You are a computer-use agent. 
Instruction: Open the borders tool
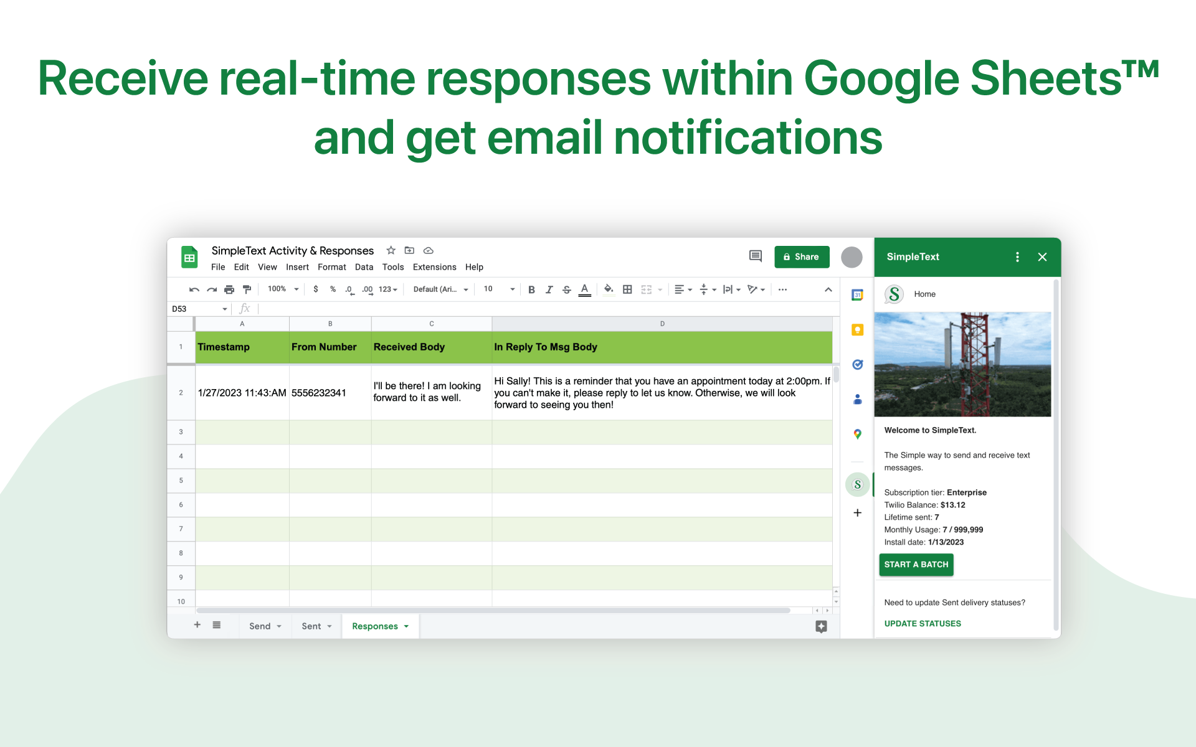tap(627, 289)
